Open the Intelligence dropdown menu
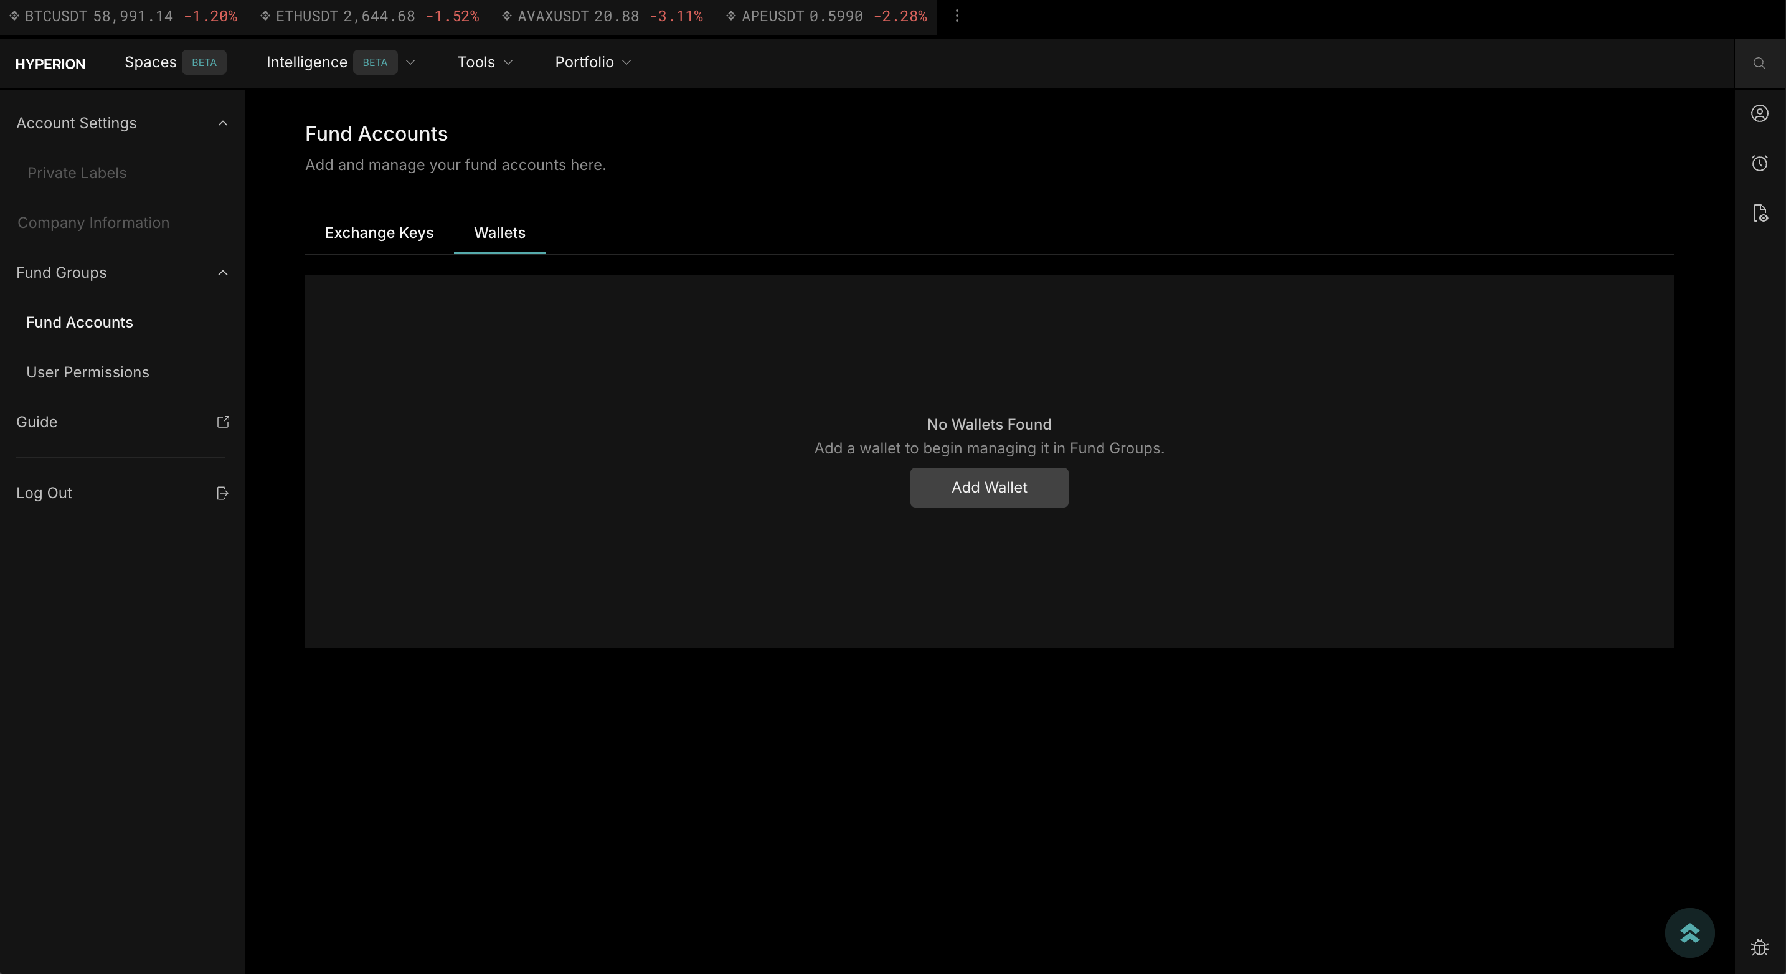Screen dimensions: 1786x974 coord(341,62)
